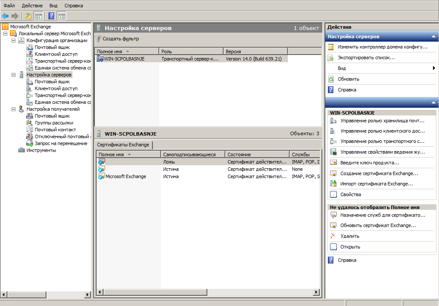Select Отключенный почтовый ящик tree item
The height and width of the screenshot is (306, 439).
tap(63, 136)
